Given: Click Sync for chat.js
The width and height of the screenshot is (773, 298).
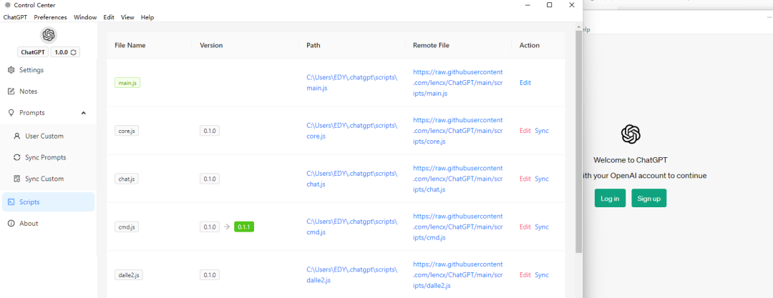Looking at the screenshot, I should 542,179.
